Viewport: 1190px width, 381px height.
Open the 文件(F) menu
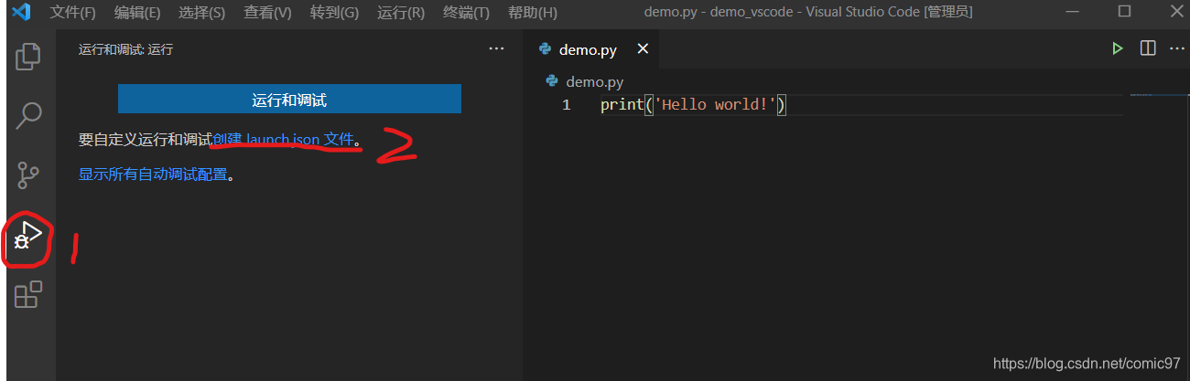tap(72, 13)
